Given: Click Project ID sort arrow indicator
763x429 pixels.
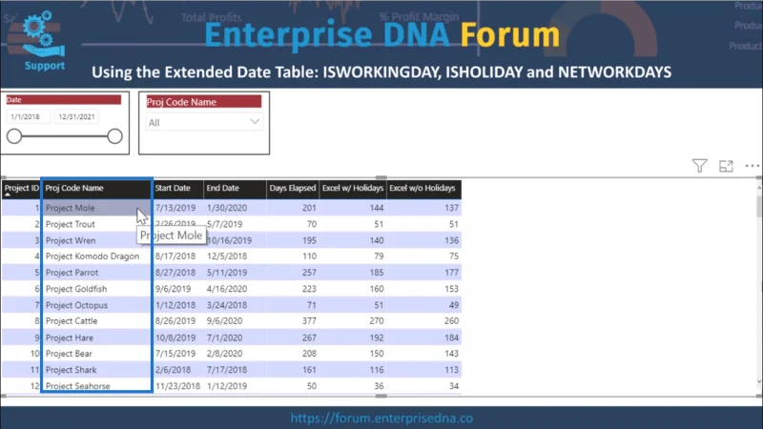Looking at the screenshot, I should 8,194.
